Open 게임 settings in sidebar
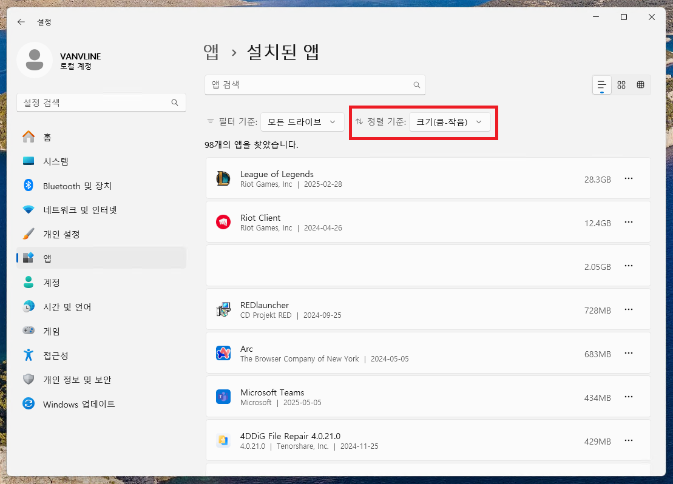Image resolution: width=673 pixels, height=484 pixels. [x=101, y=331]
